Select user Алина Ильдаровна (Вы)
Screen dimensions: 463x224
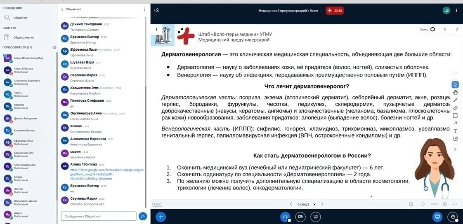tap(29, 58)
